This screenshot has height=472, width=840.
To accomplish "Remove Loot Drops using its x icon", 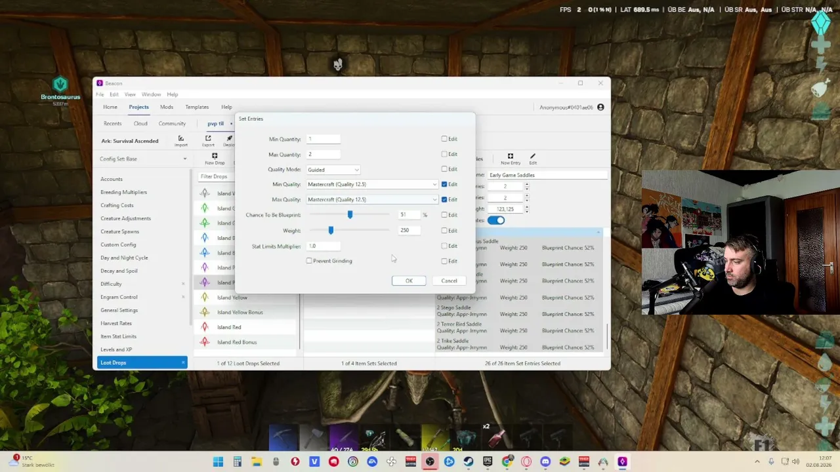I will pos(183,363).
